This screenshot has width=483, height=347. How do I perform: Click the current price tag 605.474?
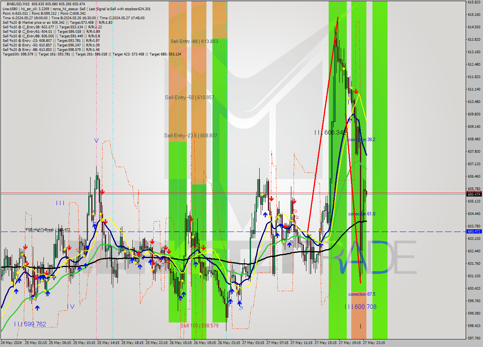click(474, 194)
